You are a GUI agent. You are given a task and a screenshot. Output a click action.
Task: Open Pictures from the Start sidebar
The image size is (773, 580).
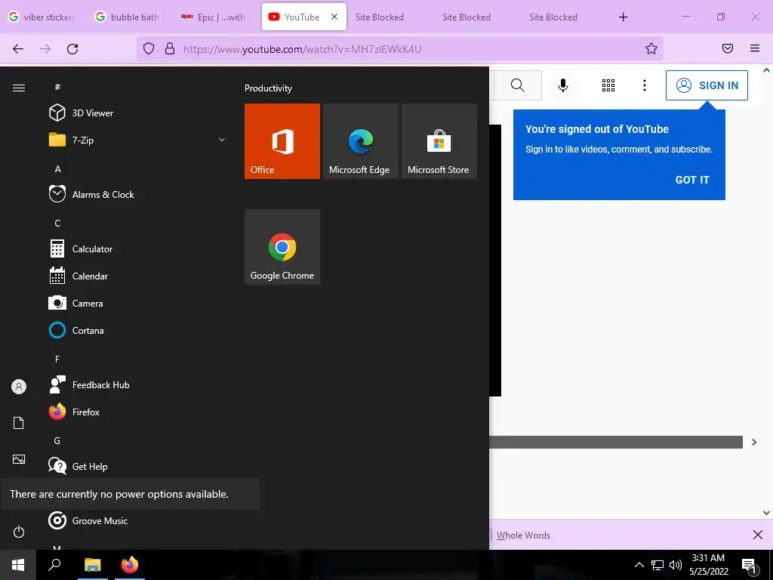click(19, 459)
